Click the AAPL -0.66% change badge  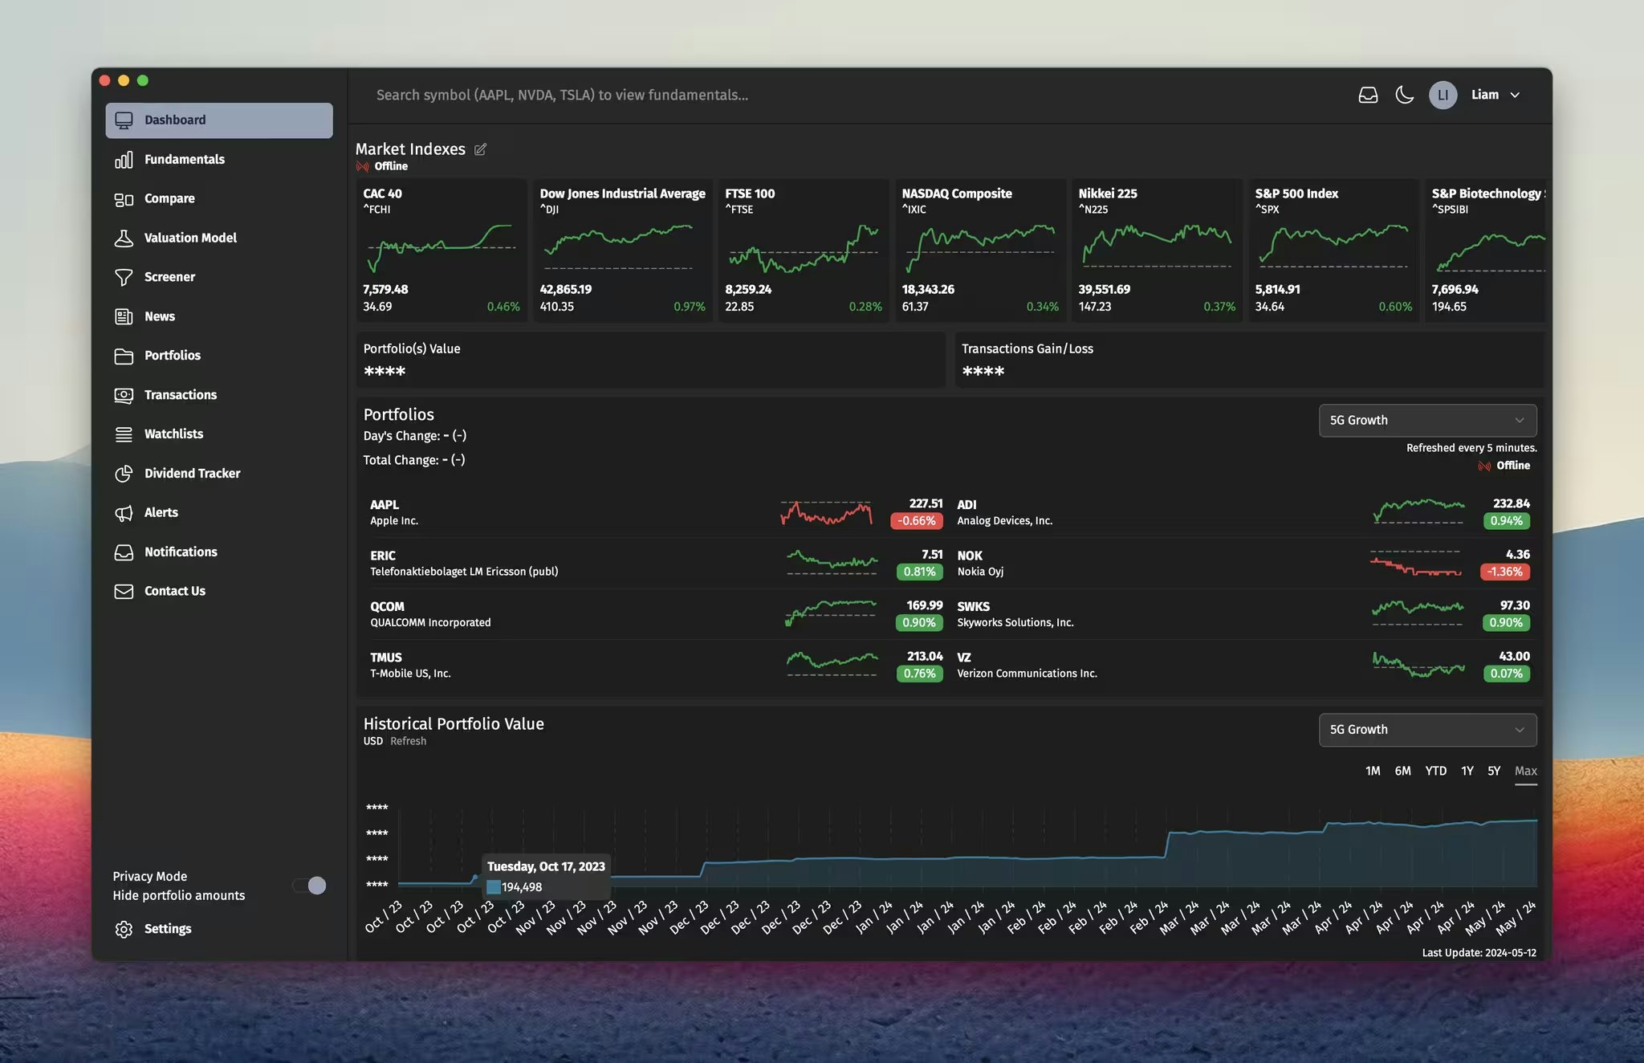pos(917,521)
